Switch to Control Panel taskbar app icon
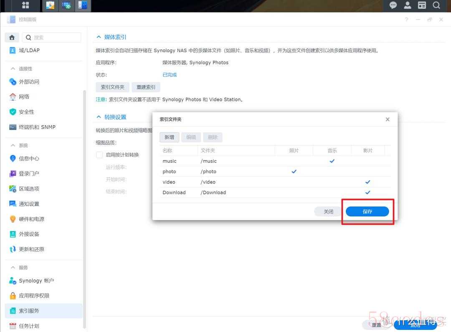 click(x=83, y=5)
